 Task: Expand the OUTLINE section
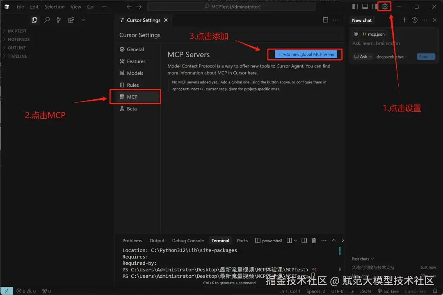point(16,48)
